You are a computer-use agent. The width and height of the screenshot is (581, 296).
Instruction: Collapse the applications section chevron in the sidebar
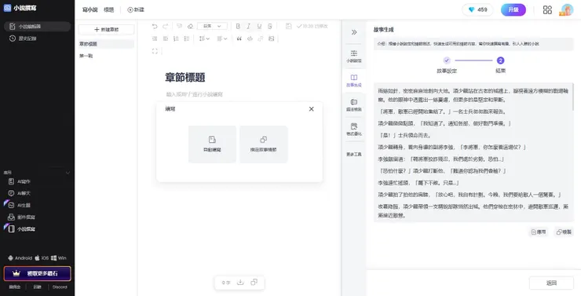pos(68,173)
